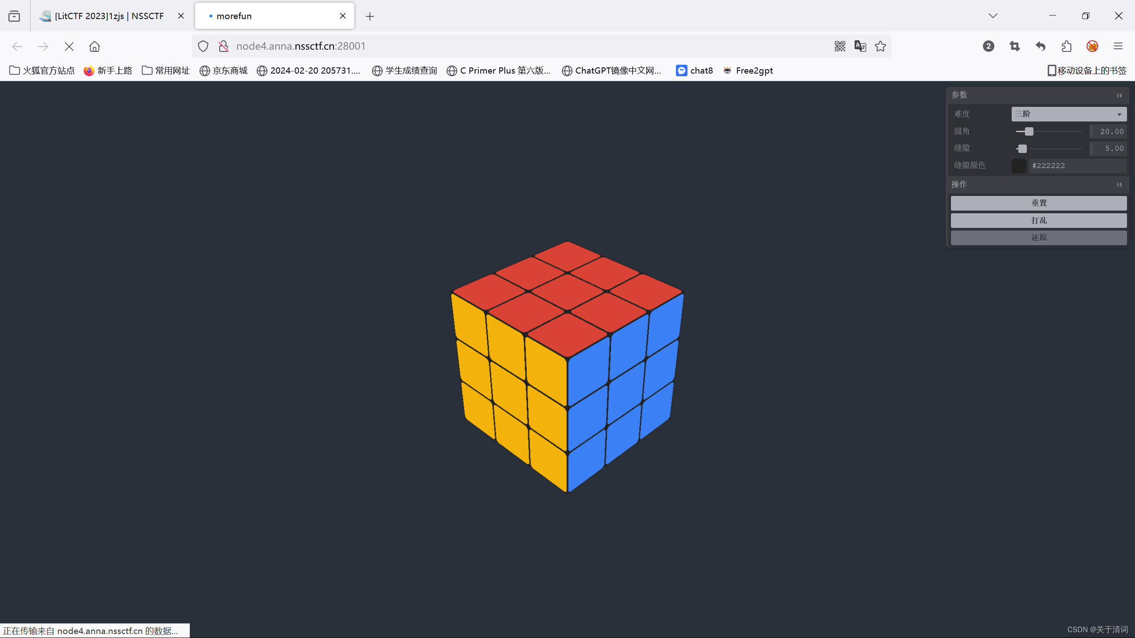The height and width of the screenshot is (638, 1135).
Task: Open the extensions puzzle icon
Action: coord(1066,46)
